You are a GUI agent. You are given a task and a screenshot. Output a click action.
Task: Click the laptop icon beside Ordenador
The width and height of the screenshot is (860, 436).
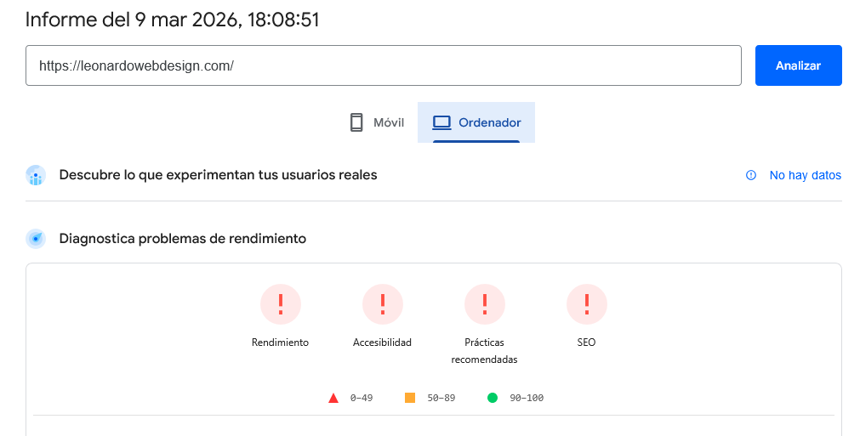tap(441, 122)
